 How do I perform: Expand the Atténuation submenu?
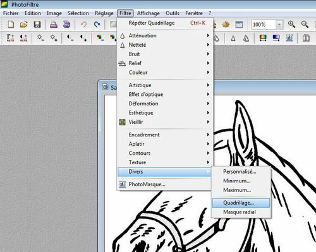pos(165,35)
